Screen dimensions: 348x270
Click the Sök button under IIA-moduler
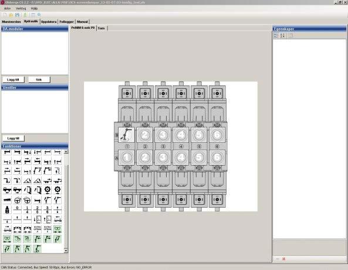39,79
